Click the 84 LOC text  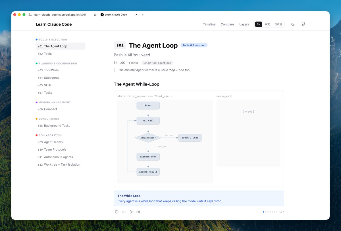pos(119,63)
